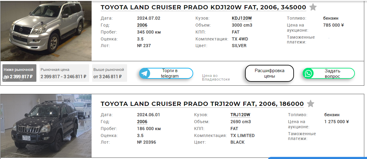Open the Prado TRJ120W 186000 listing title

tap(202, 104)
